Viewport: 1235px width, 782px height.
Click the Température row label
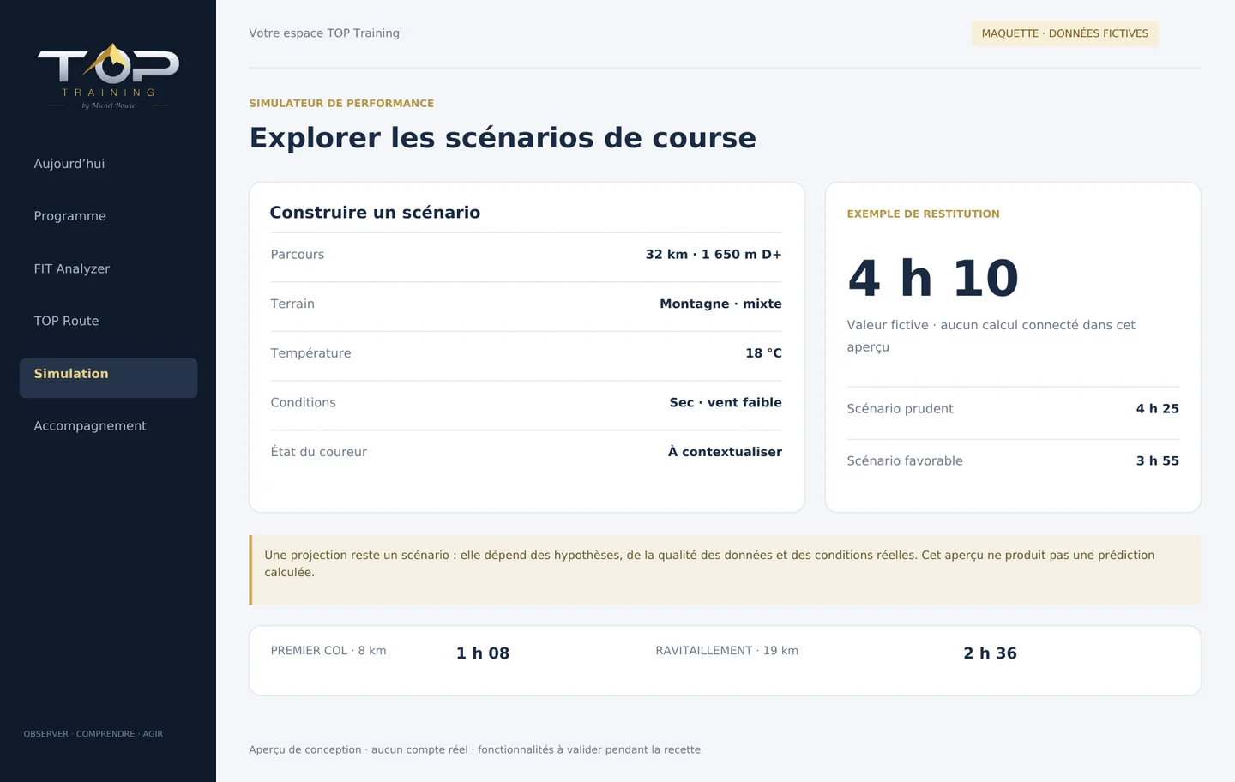click(310, 353)
